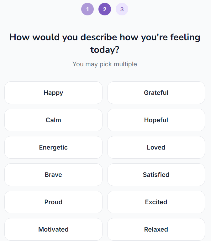This screenshot has width=211, height=241.
Task: Select the Happy feeling option
Action: pos(53,93)
